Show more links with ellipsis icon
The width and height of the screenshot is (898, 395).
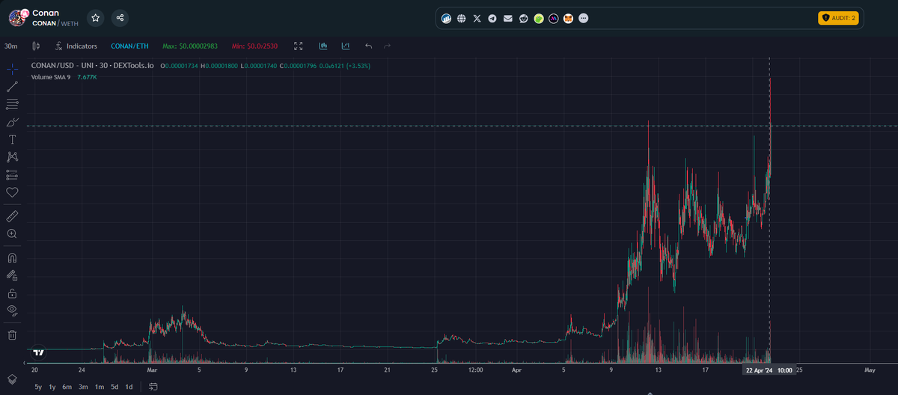click(584, 18)
